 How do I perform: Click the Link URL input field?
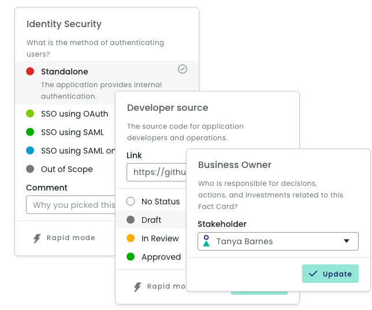pos(157,172)
